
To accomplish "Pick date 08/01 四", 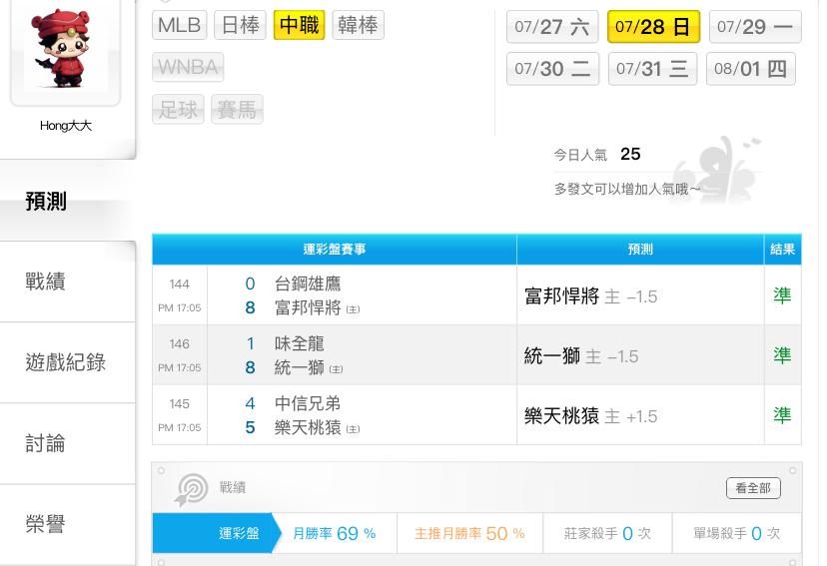I will (750, 69).
